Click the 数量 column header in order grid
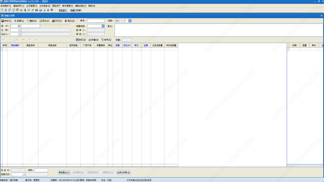This screenshot has height=182, width=324. 117,45
